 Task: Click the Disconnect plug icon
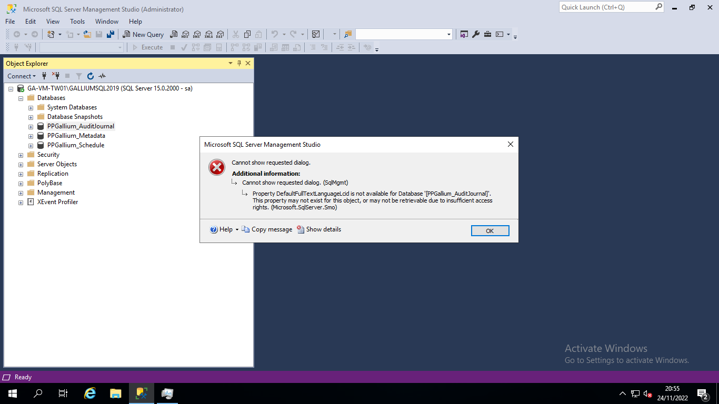[56, 76]
